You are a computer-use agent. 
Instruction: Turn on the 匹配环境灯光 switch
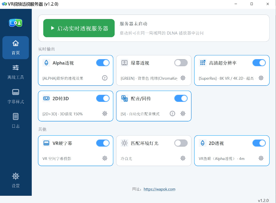181,143
